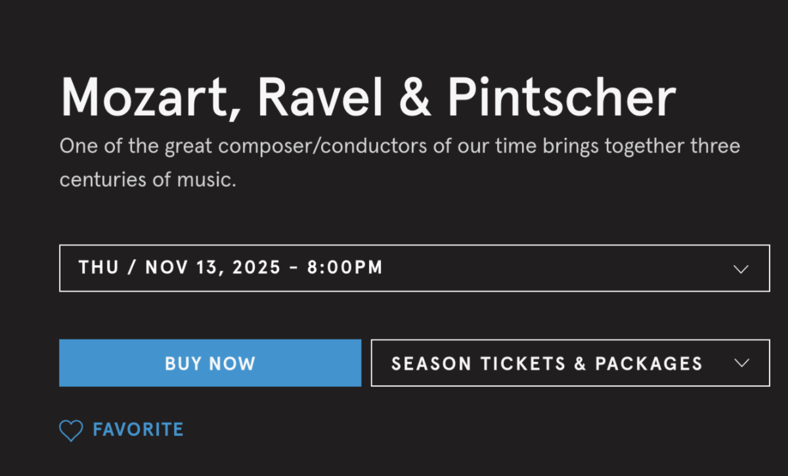Click the word Ravel in the title
The width and height of the screenshot is (788, 476).
click(320, 97)
